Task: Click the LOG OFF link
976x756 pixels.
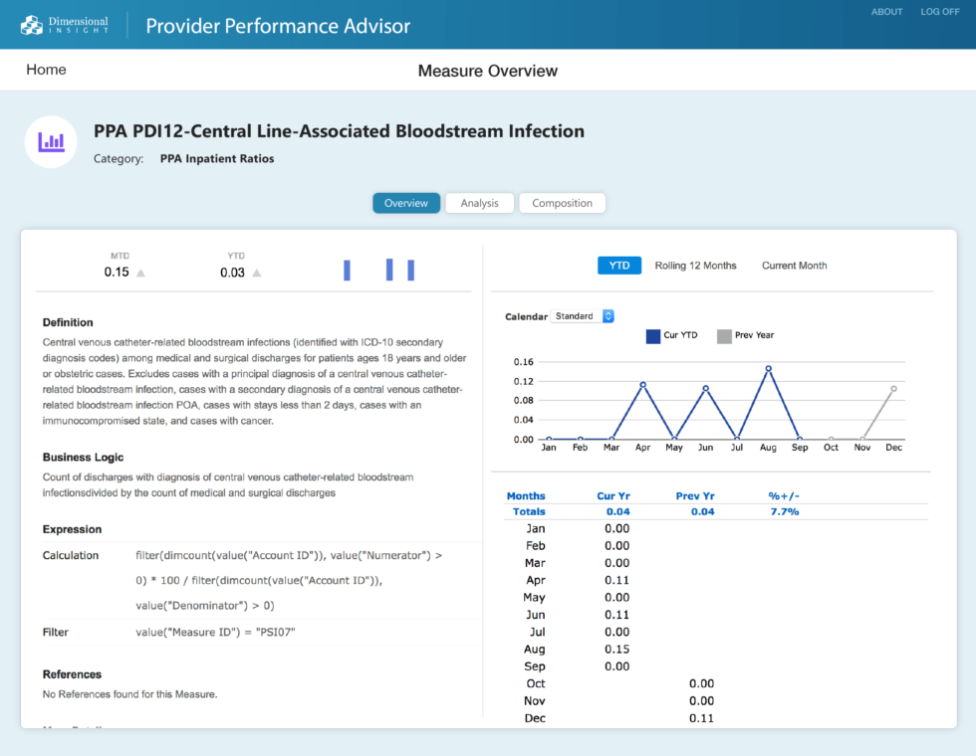Action: click(x=939, y=11)
